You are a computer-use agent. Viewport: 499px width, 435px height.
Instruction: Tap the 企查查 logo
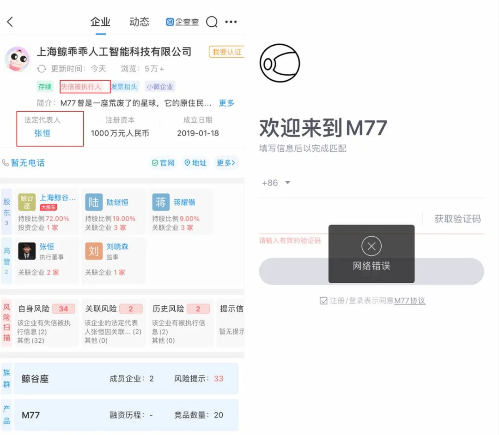pyautogui.click(x=183, y=22)
